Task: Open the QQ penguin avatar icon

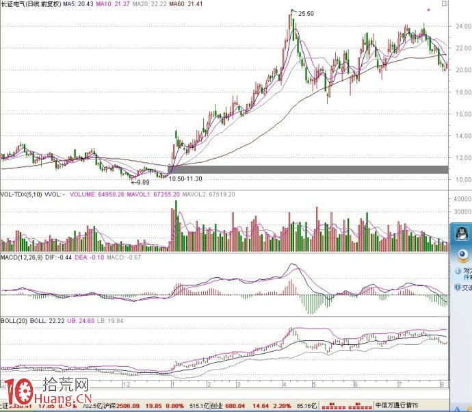Action: (462, 233)
